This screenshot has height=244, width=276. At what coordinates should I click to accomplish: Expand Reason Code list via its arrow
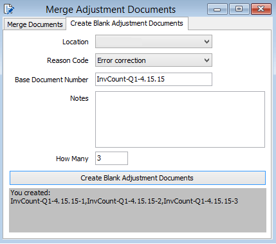207,60
